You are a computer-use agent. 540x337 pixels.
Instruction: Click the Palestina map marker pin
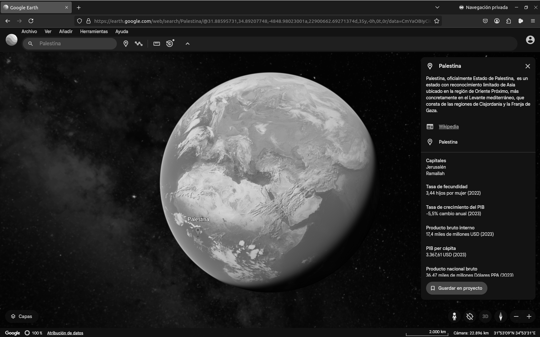pyautogui.click(x=198, y=231)
